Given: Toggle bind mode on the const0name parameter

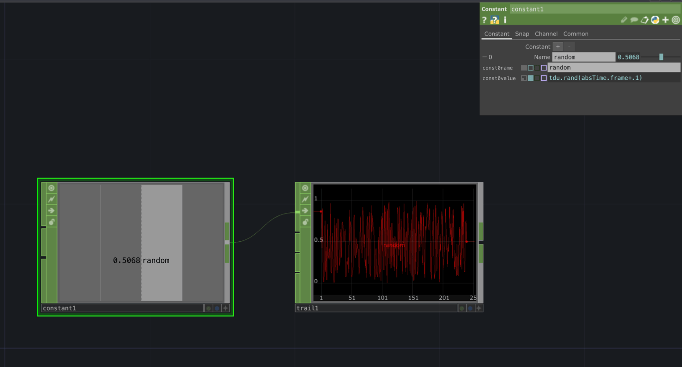Looking at the screenshot, I should click(544, 67).
